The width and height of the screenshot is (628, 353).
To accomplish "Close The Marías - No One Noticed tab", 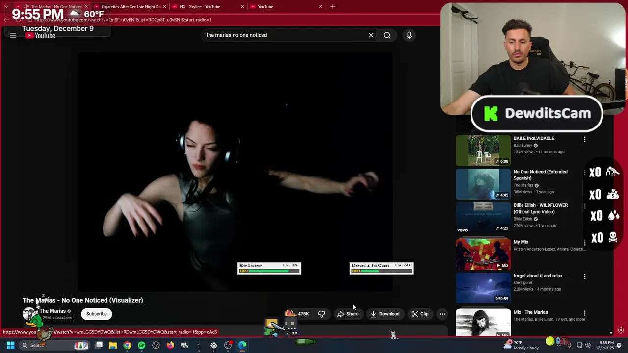I will coord(86,7).
